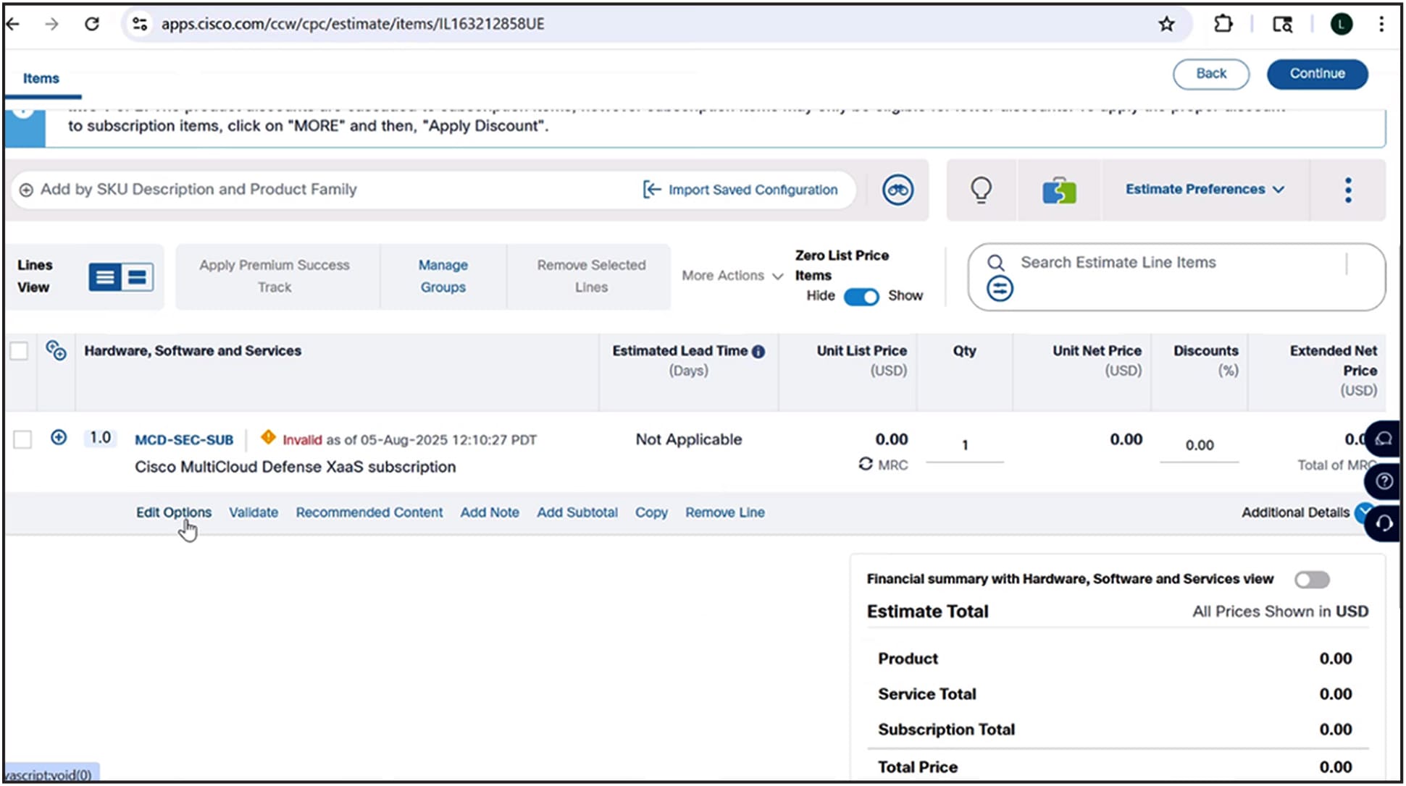Viewport: 1406px width, 786px height.
Task: Toggle Financial summary Hardware Software Services view
Action: (x=1312, y=580)
